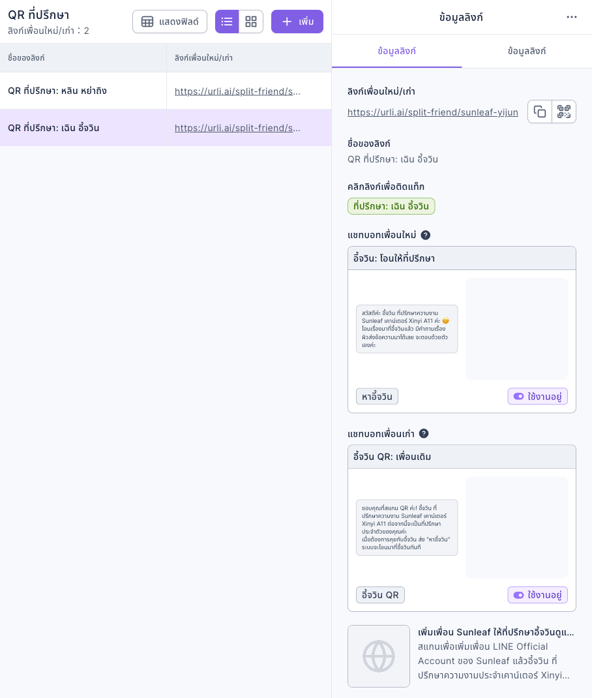
Task: Click the อี้จวิน QR keyword chip
Action: 380,595
